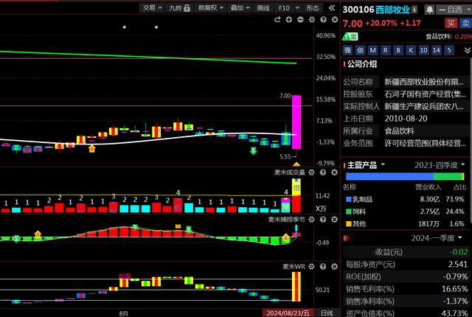Close the 麦米WR indicator panel
This screenshot has width=472, height=317.
[334, 266]
